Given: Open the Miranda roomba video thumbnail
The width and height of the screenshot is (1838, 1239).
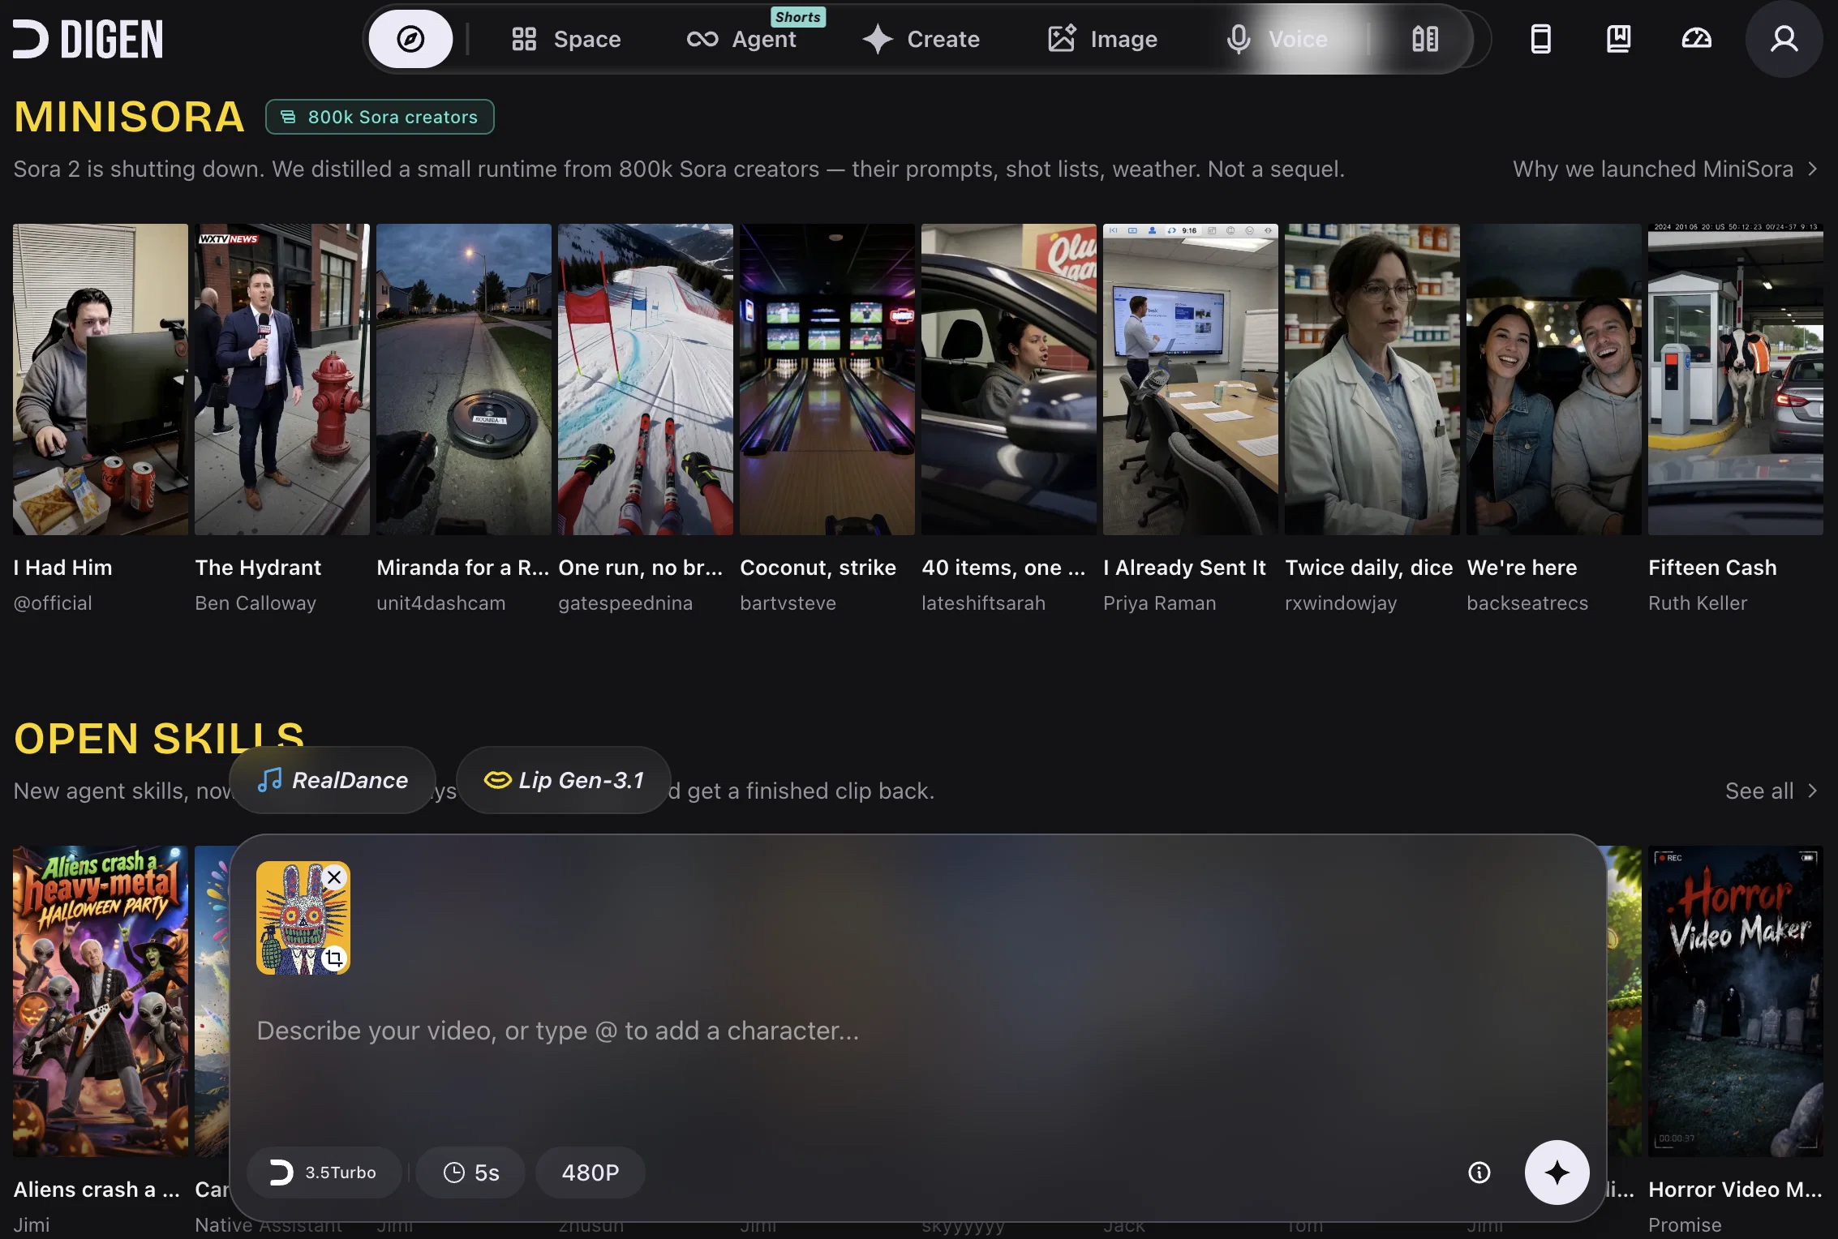Looking at the screenshot, I should coord(464,379).
